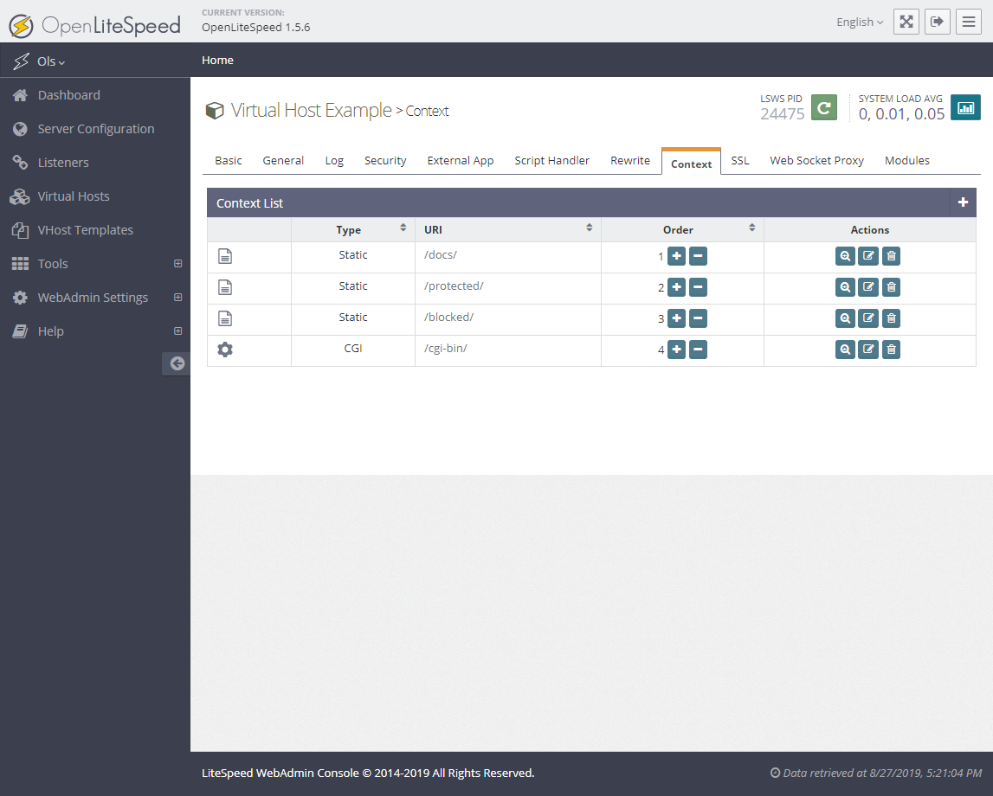Expand the Help submenu

[x=178, y=331]
